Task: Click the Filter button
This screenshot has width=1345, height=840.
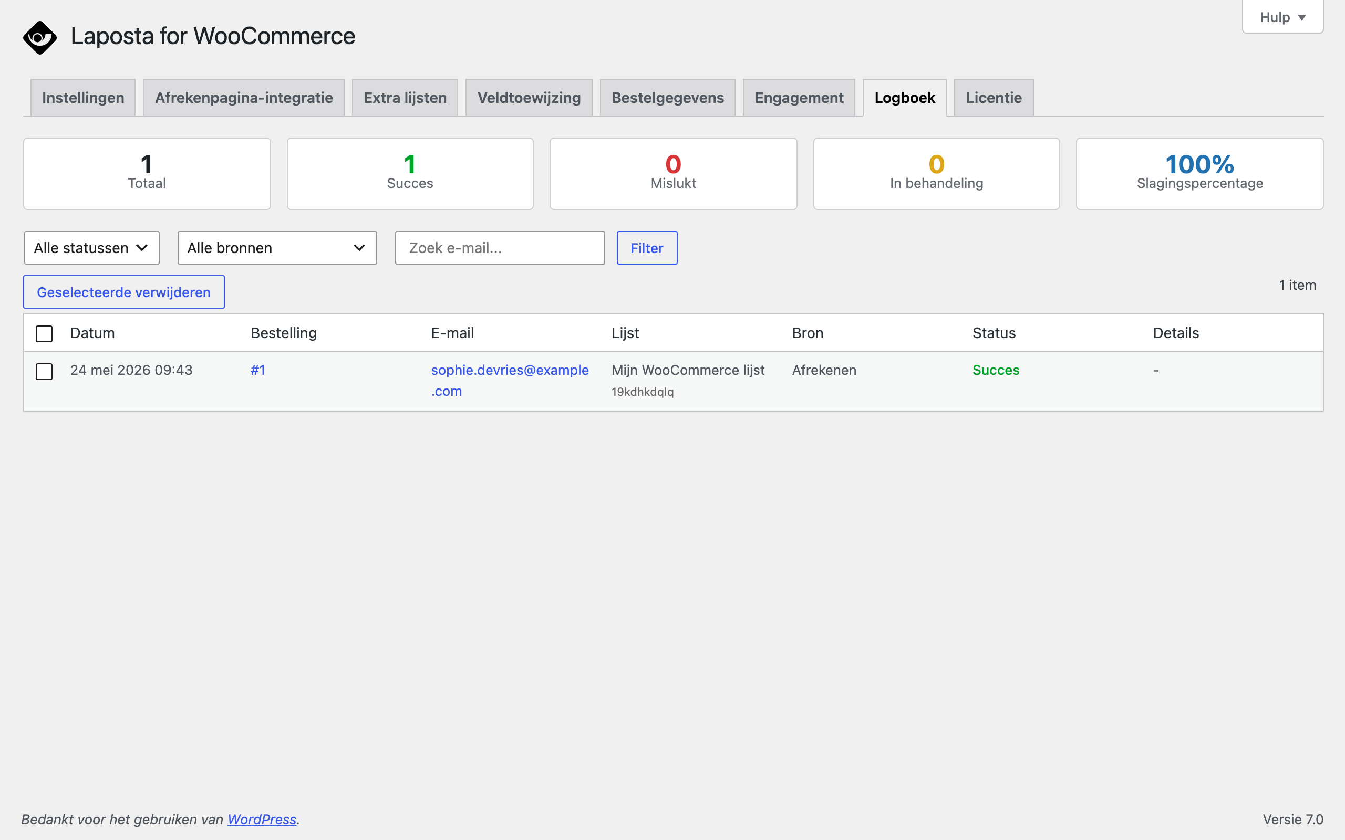Action: pos(647,248)
